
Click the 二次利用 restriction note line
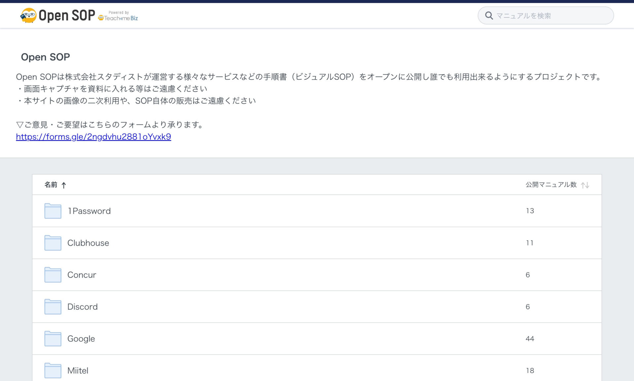[136, 101]
